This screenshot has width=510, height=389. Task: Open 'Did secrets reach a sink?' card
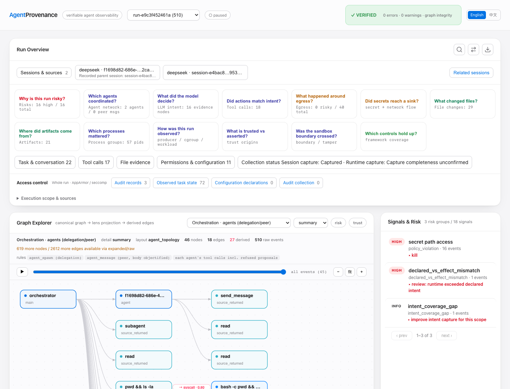[393, 104]
